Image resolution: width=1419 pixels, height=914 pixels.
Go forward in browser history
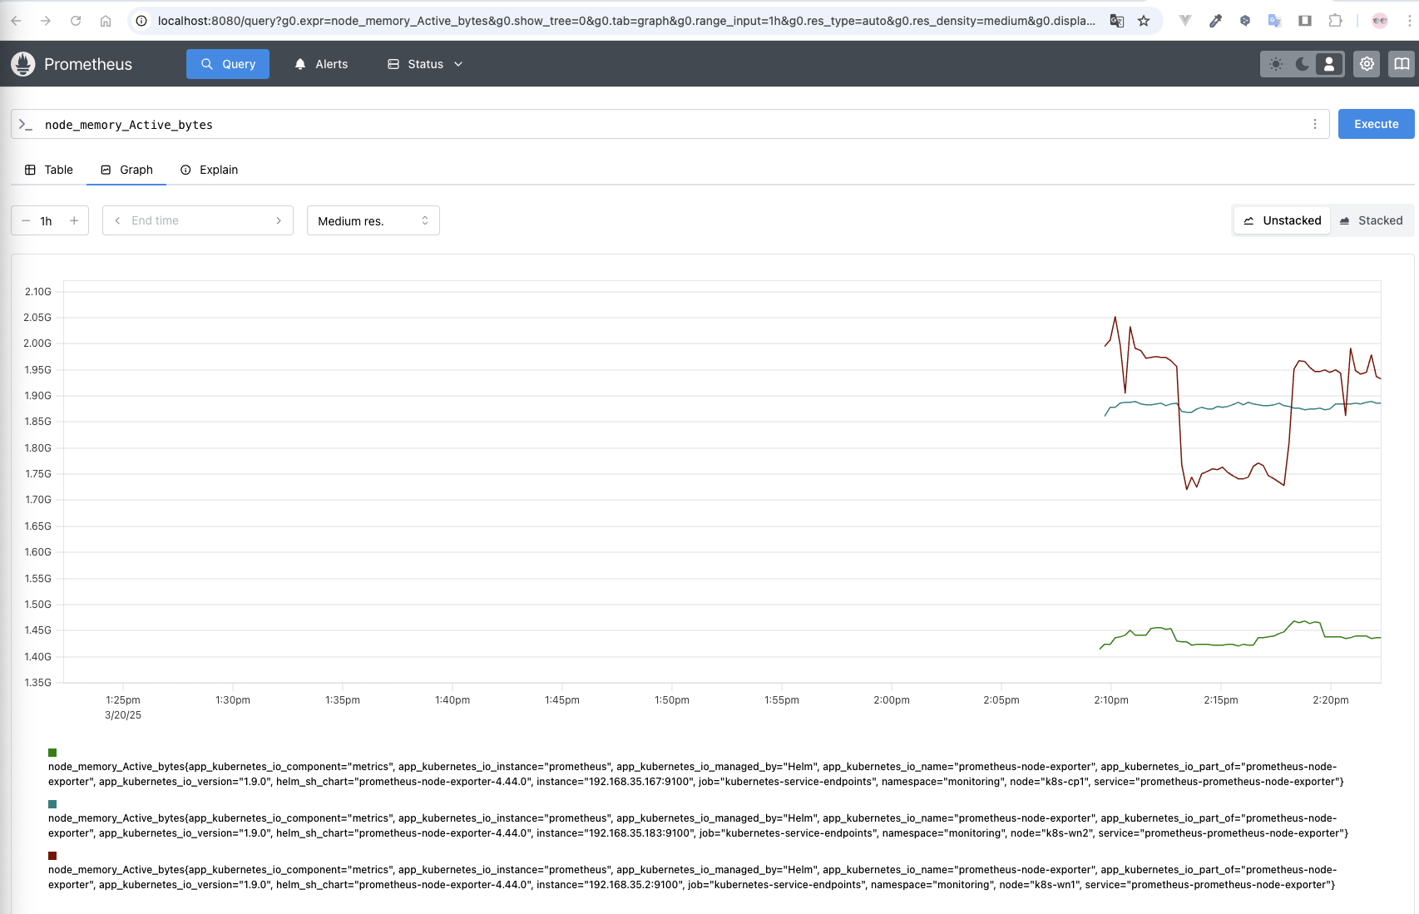pos(46,21)
